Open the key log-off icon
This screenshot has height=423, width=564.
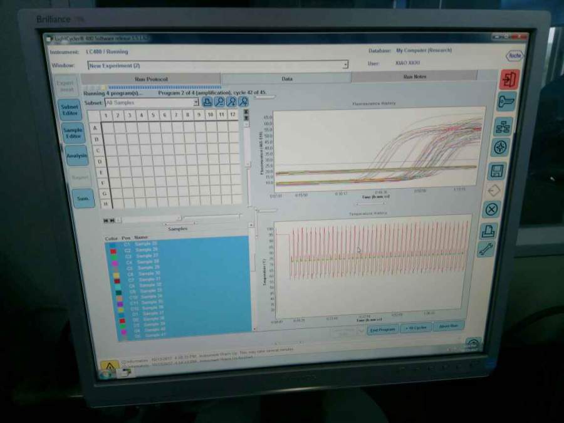pyautogui.click(x=506, y=102)
